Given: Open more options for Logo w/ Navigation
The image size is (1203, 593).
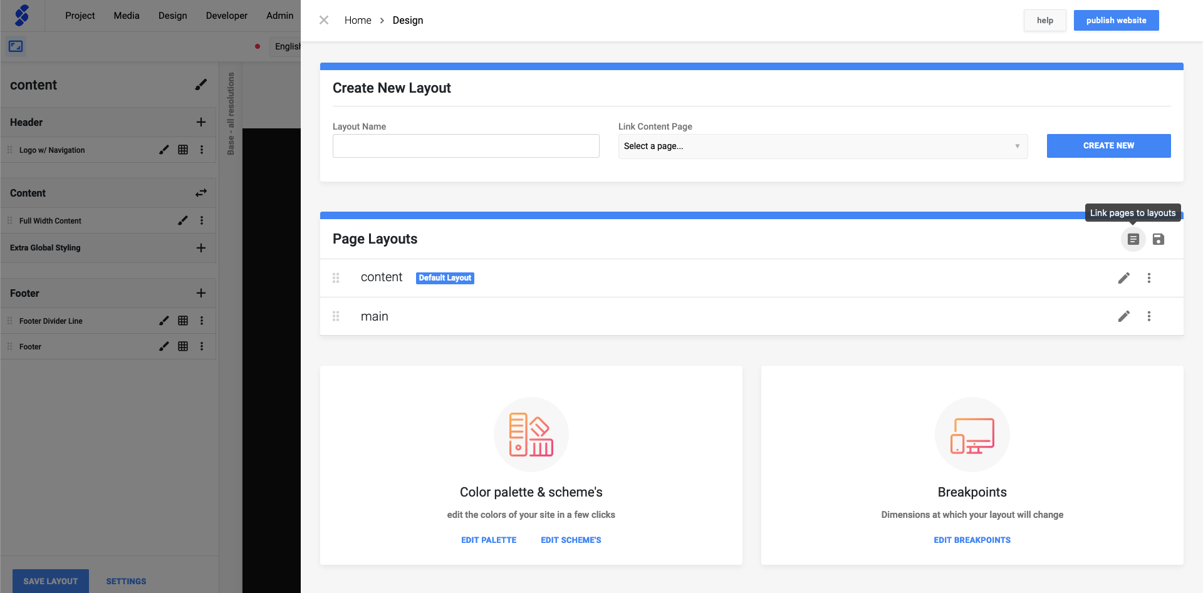Looking at the screenshot, I should [202, 150].
